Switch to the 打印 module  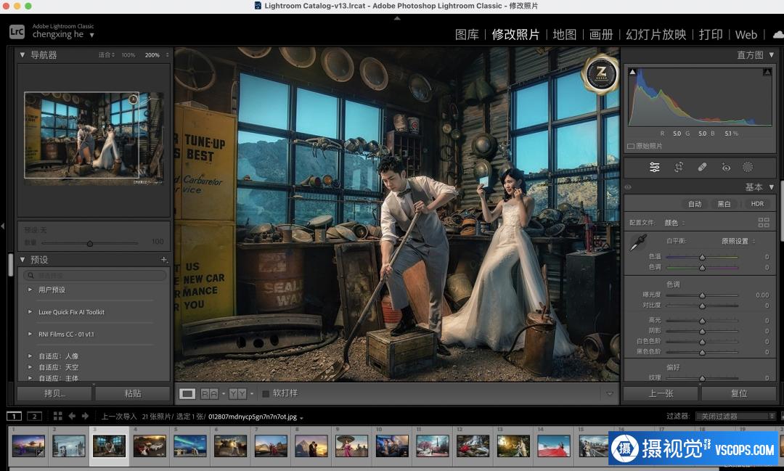pyautogui.click(x=711, y=35)
